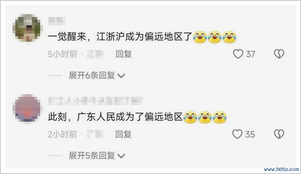Click chevron next to 展开5条回复
301x174 pixels.
coord(121,156)
